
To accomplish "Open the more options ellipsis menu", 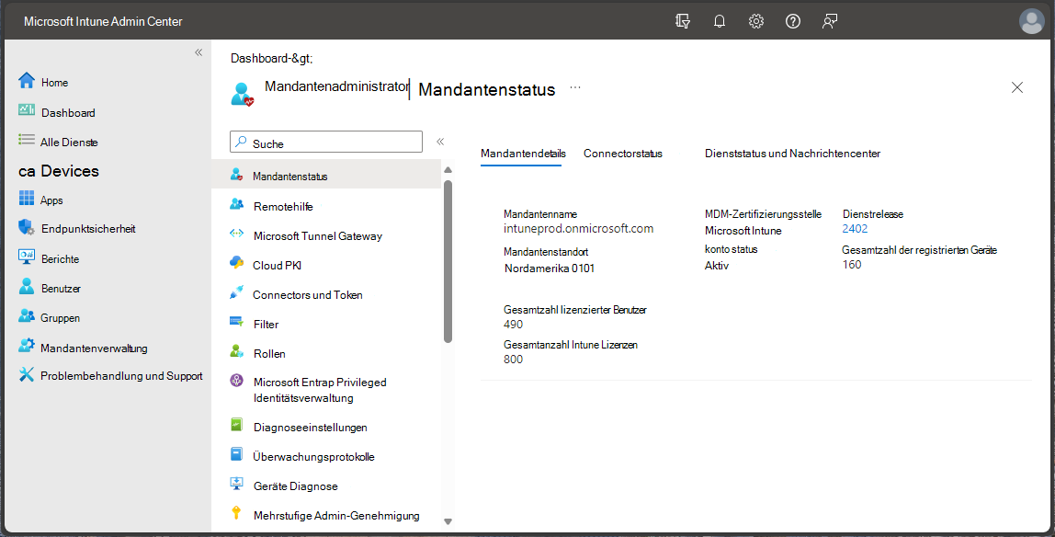I will [x=575, y=88].
